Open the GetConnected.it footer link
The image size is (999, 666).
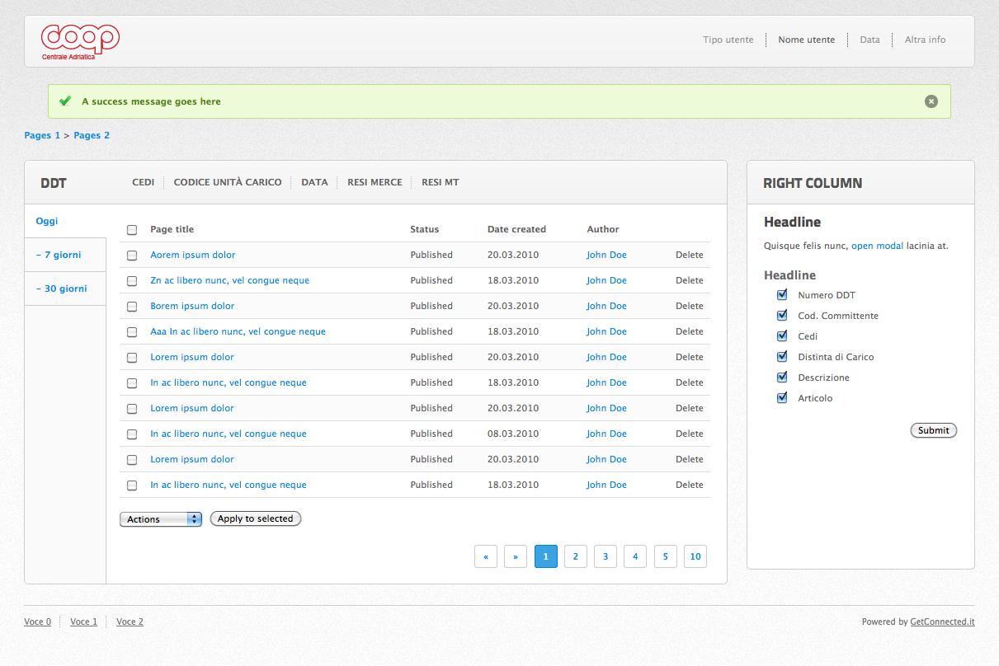pyautogui.click(x=942, y=621)
